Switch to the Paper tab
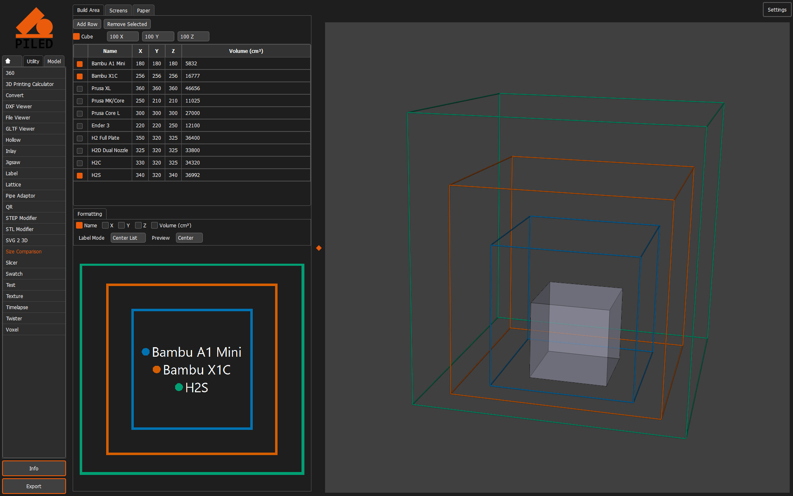The width and height of the screenshot is (793, 496). click(x=143, y=10)
